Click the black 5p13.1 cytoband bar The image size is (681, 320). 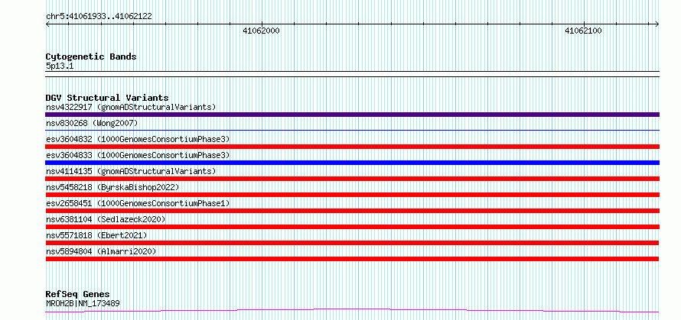point(352,74)
